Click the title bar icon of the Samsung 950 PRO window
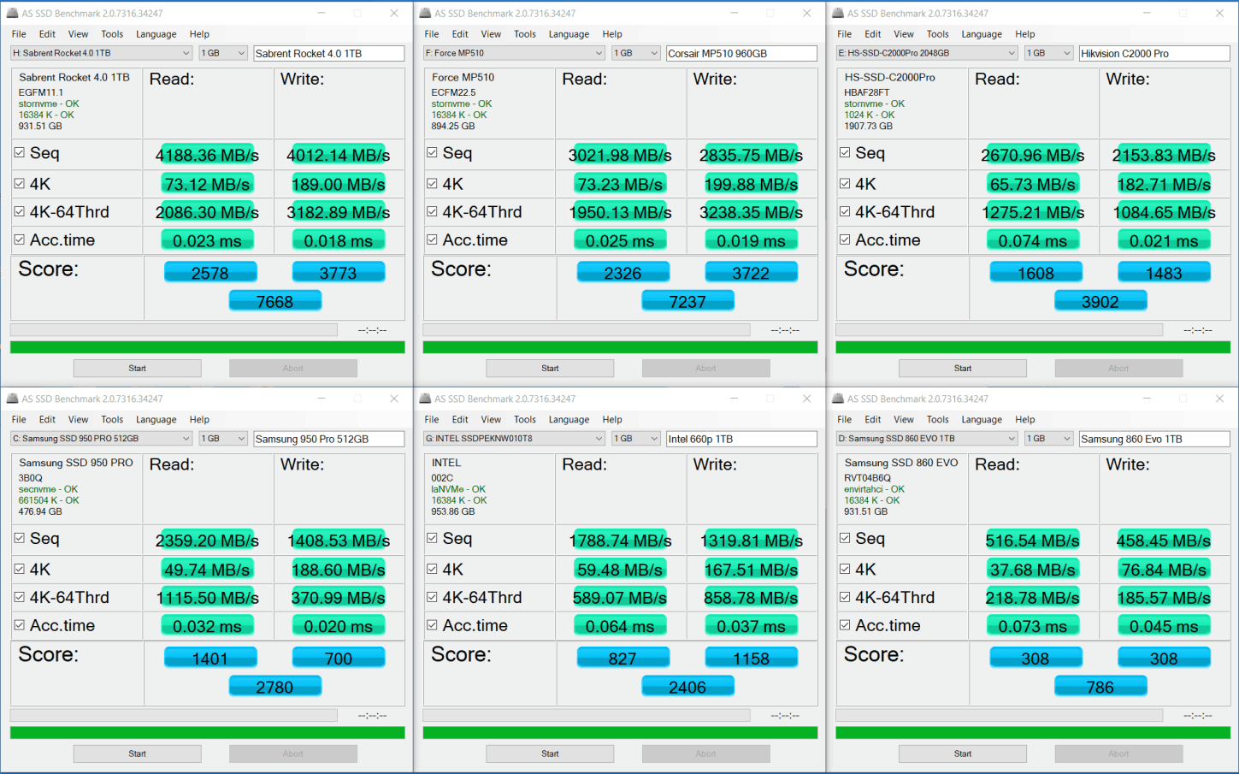 coord(13,399)
